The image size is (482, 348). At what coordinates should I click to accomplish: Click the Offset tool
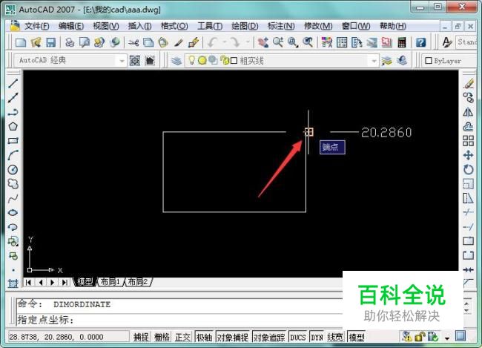click(x=469, y=126)
